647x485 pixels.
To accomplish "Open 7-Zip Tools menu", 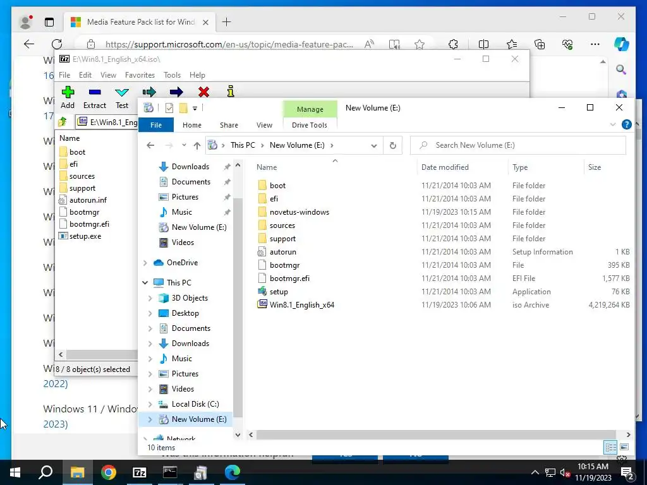I will (x=172, y=75).
